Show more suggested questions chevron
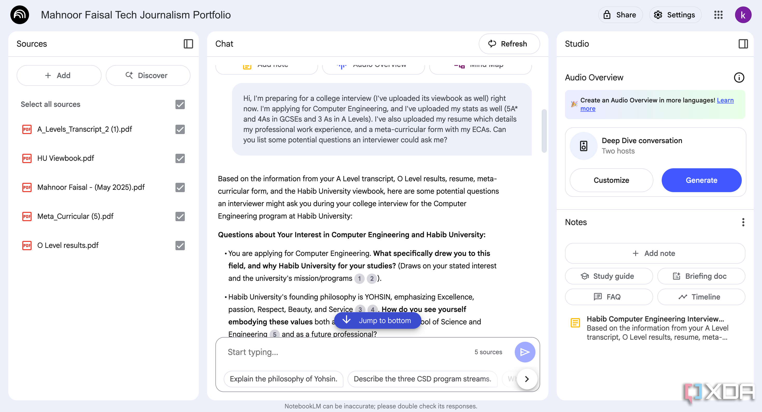762x412 pixels. [x=527, y=379]
